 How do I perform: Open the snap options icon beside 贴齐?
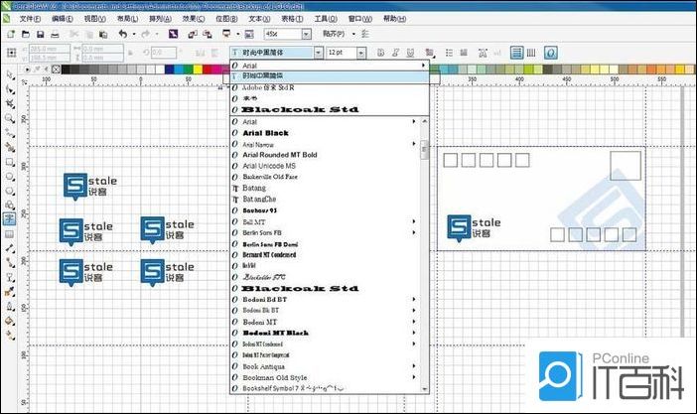(365, 34)
